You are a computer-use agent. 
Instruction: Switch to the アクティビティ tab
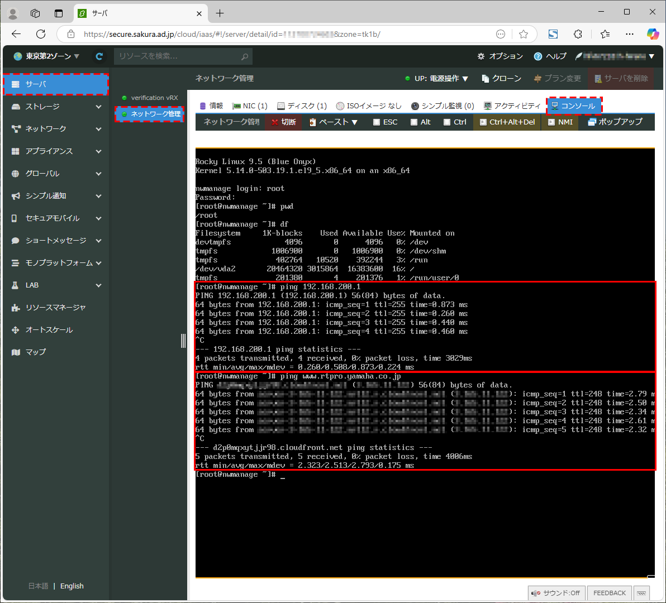pyautogui.click(x=512, y=106)
